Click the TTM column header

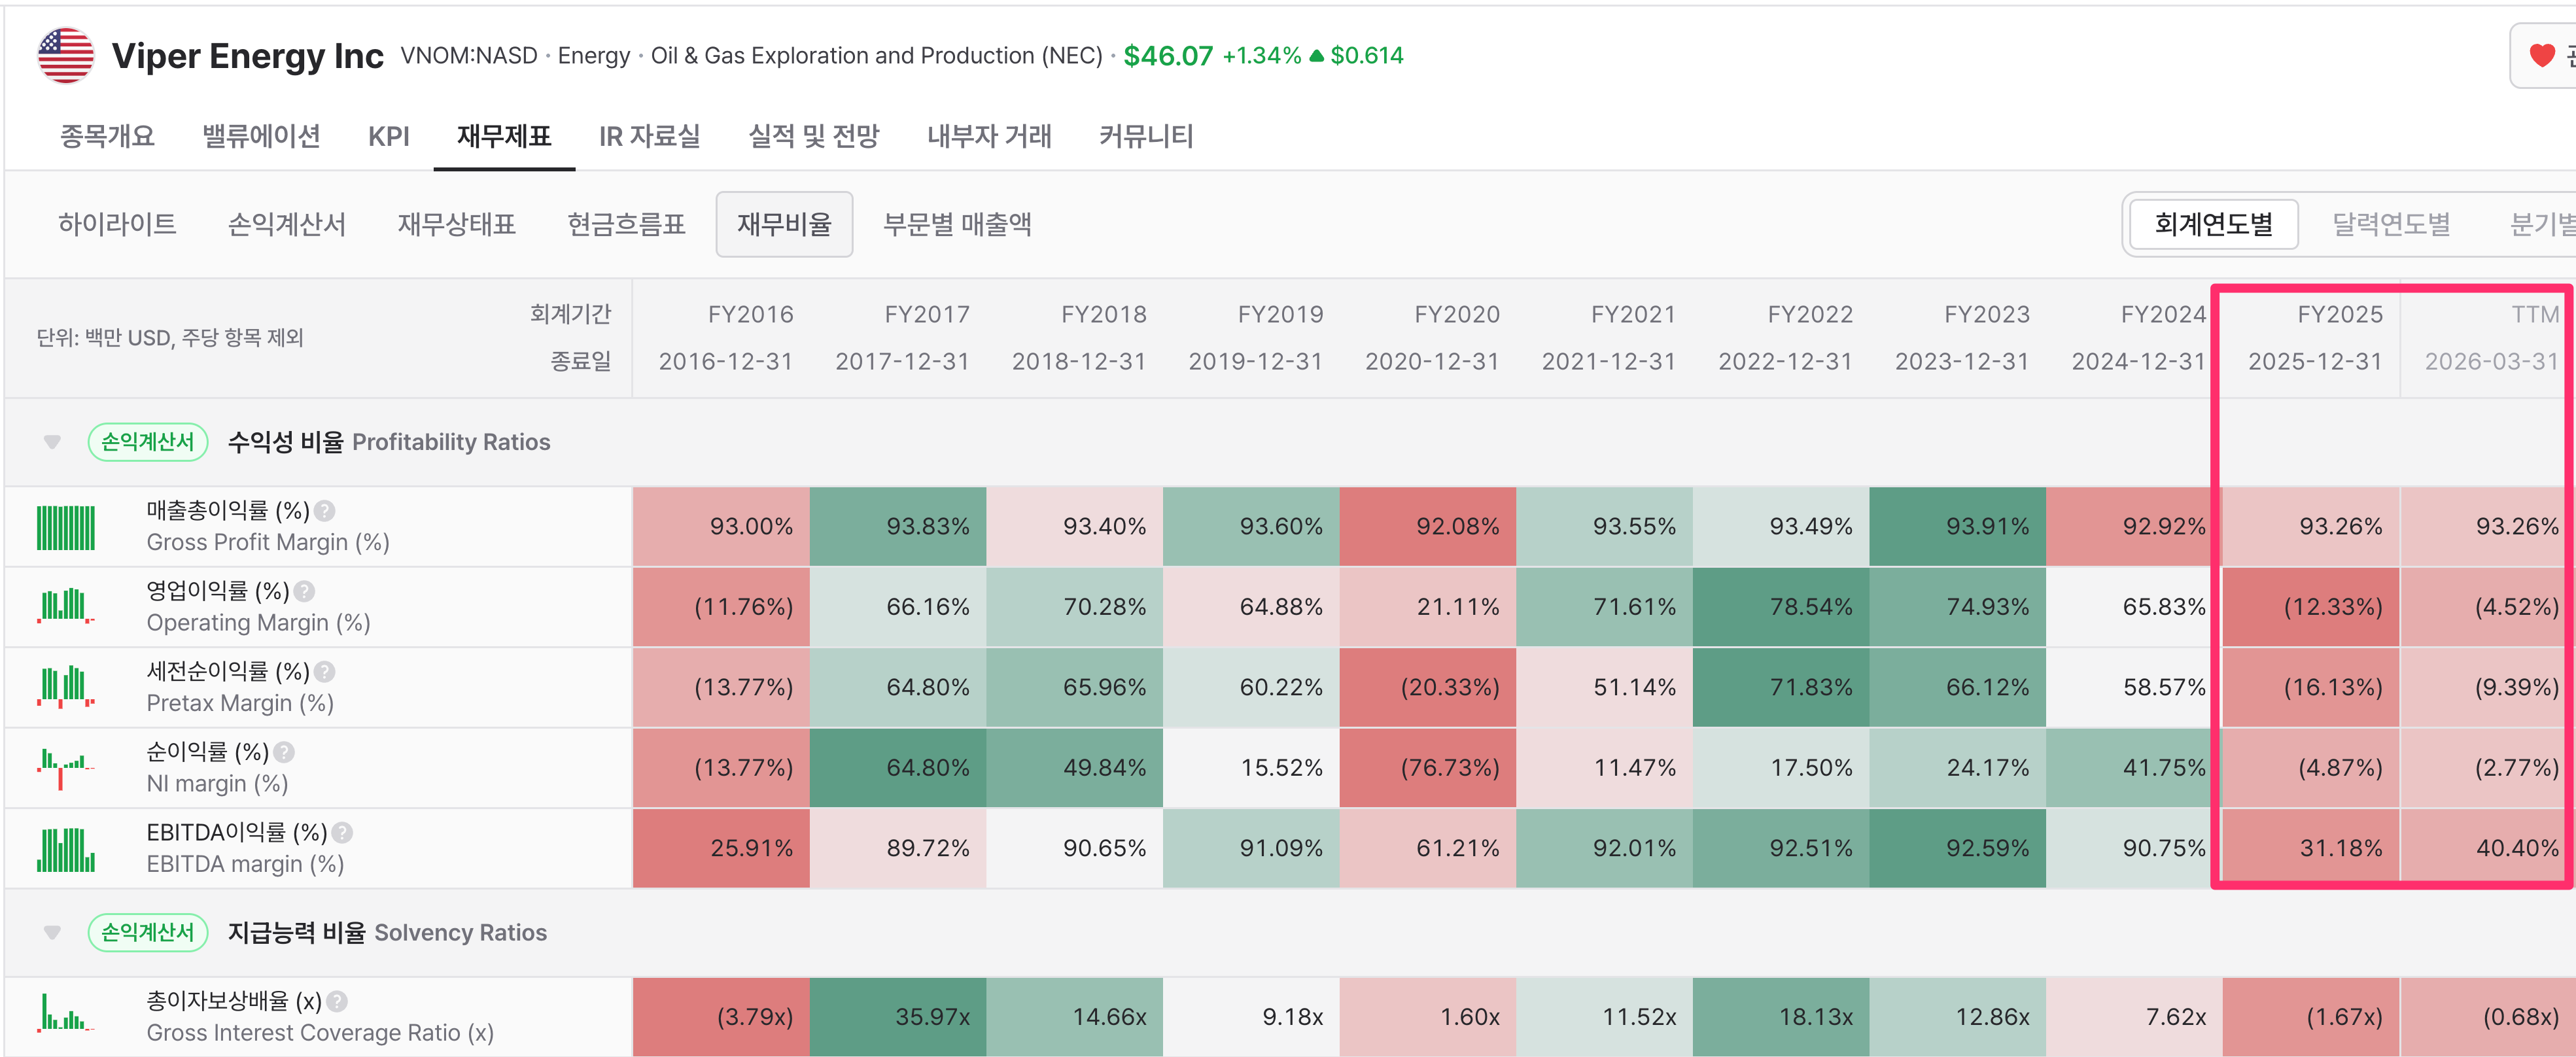(x=2535, y=315)
